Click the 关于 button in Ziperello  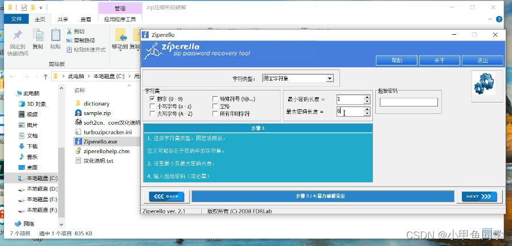coord(440,60)
